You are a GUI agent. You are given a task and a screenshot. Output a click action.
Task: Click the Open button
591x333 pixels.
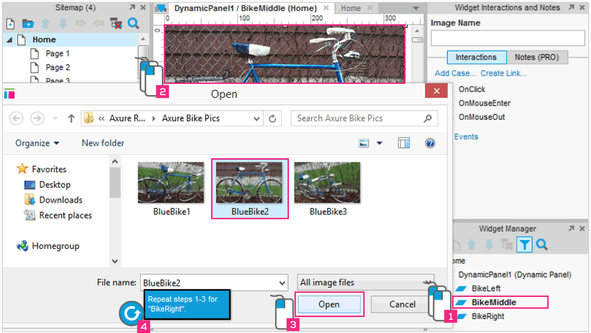pyautogui.click(x=328, y=305)
